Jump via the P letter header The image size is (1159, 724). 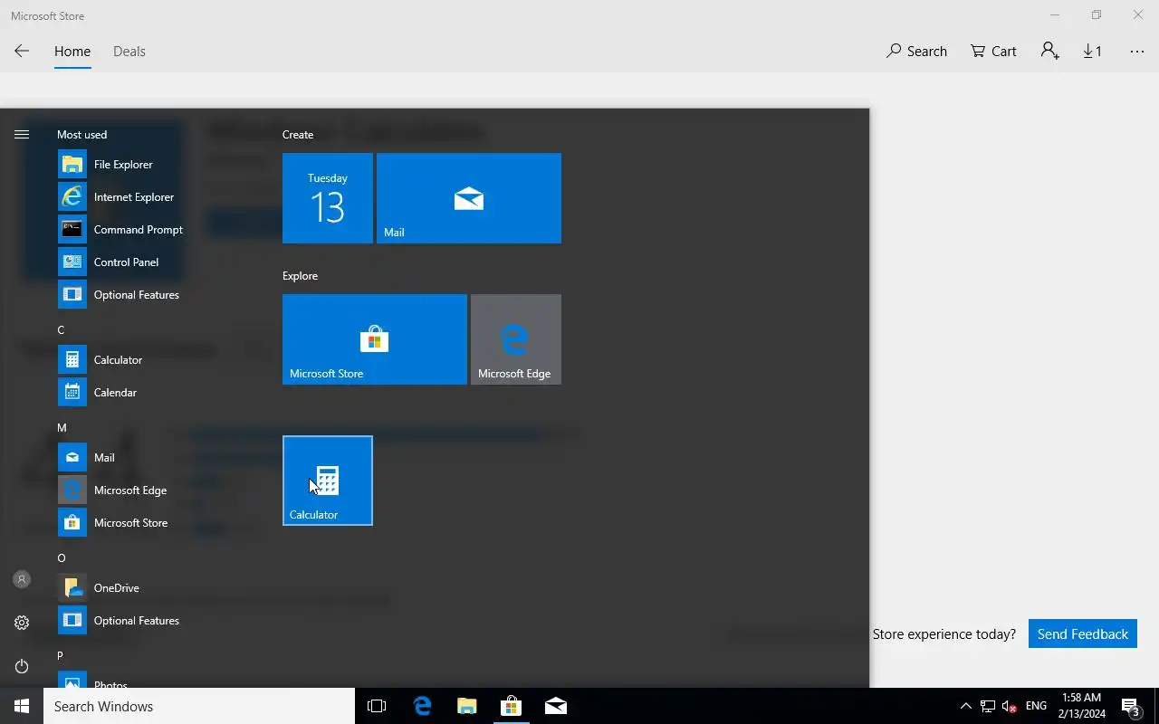(61, 656)
